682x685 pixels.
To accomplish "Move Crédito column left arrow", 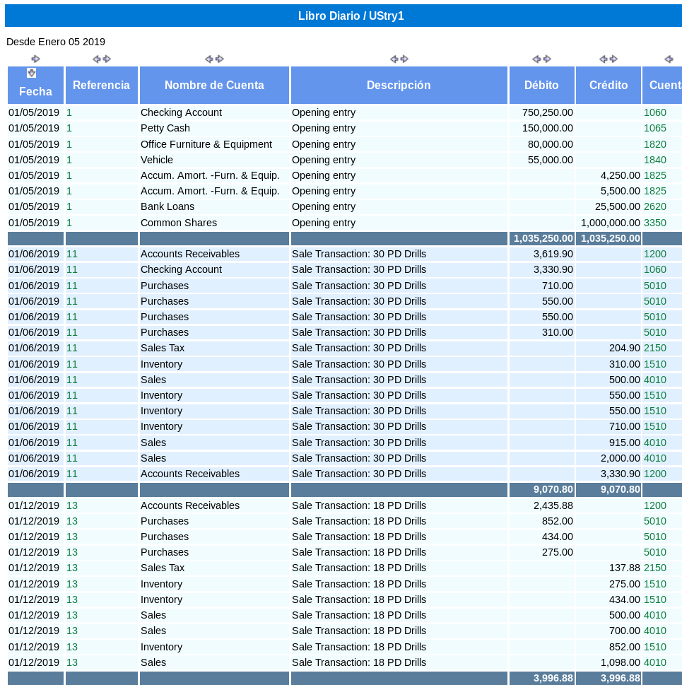I will (604, 59).
